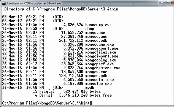Select the mydb directory name
Screen dimensions: 174x107
point(90,87)
